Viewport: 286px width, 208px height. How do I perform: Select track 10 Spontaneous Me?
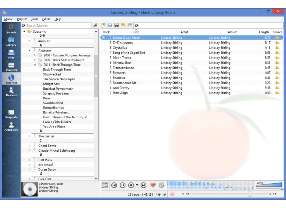point(192,83)
